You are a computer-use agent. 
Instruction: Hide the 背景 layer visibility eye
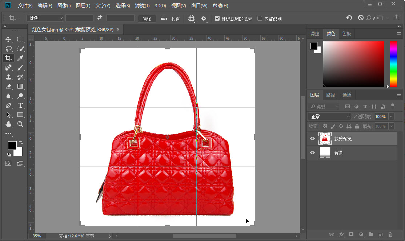(312, 152)
